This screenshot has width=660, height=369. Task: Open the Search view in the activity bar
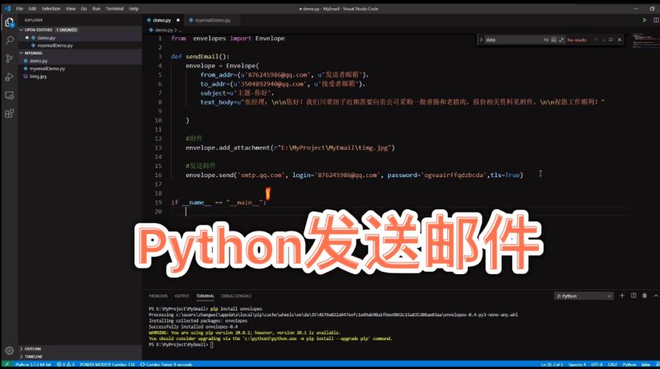point(9,40)
